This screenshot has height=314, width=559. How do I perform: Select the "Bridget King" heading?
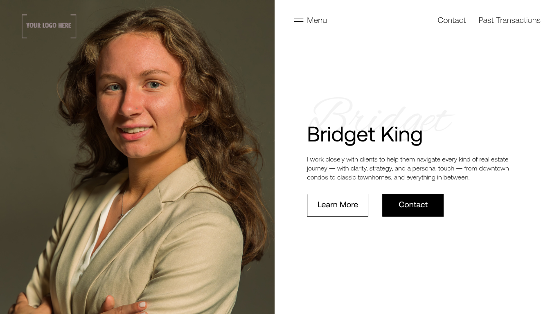pyautogui.click(x=365, y=135)
